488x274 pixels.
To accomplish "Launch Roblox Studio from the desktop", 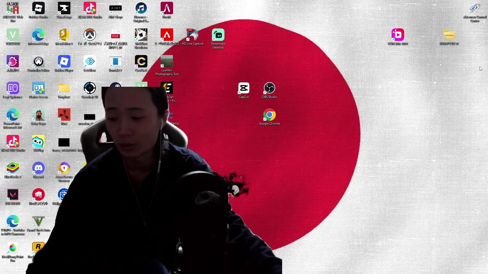I will click(x=38, y=8).
